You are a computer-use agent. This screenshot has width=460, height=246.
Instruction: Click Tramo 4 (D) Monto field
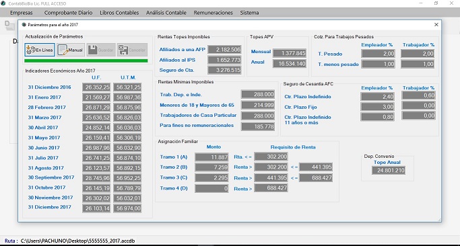(x=211, y=189)
